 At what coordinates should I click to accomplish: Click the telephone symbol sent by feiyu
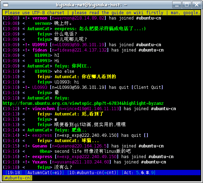56,119
